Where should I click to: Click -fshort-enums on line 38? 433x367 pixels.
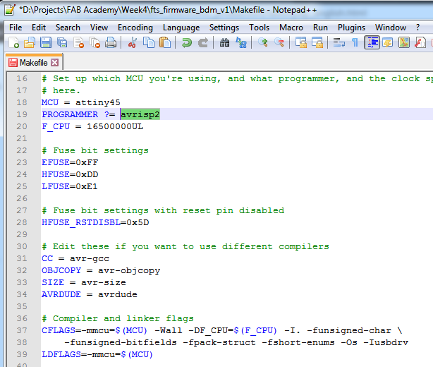click(x=298, y=342)
